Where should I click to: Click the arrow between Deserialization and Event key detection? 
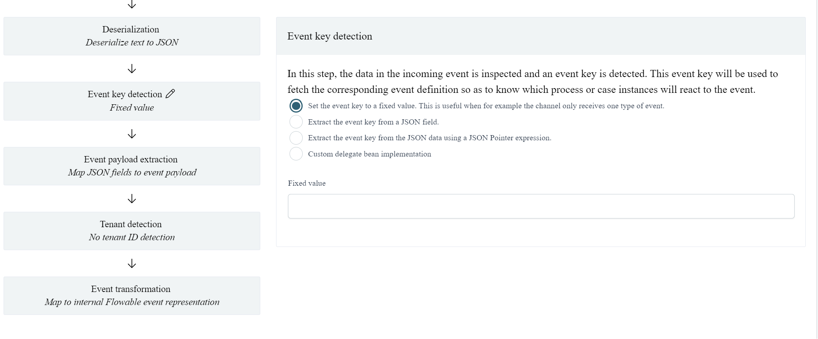click(132, 69)
